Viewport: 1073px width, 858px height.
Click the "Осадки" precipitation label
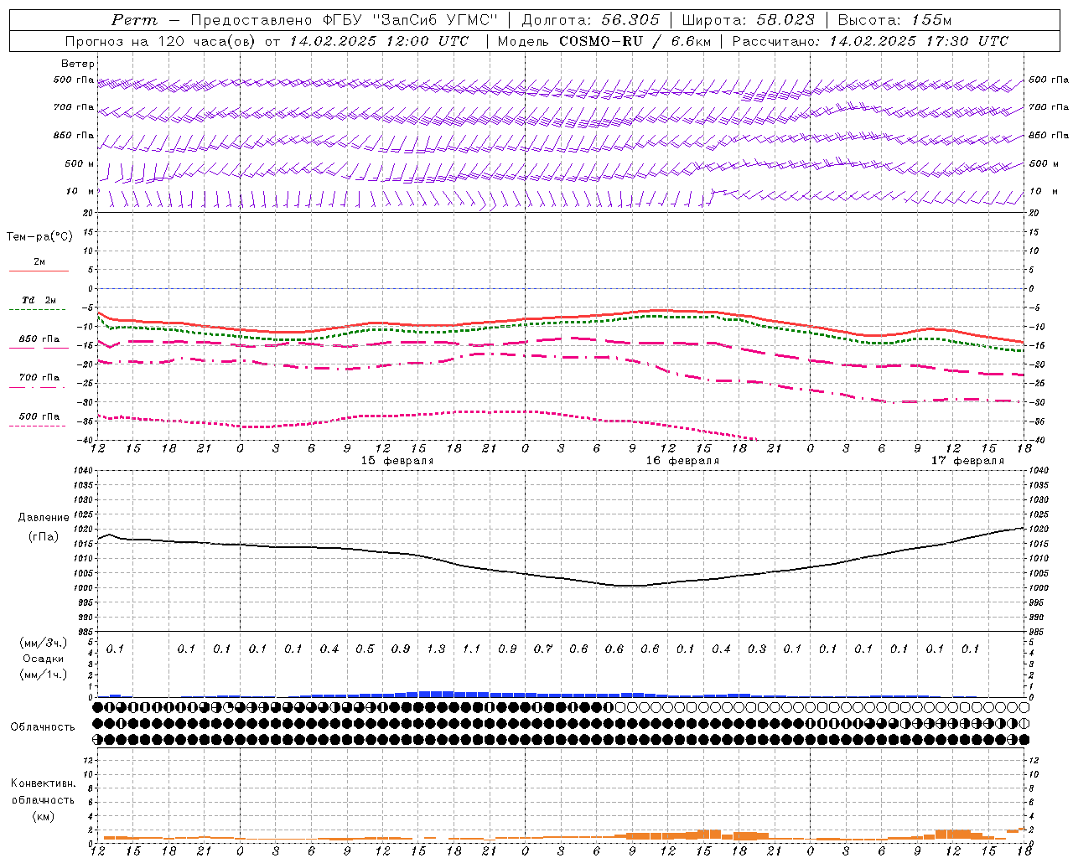click(x=44, y=659)
